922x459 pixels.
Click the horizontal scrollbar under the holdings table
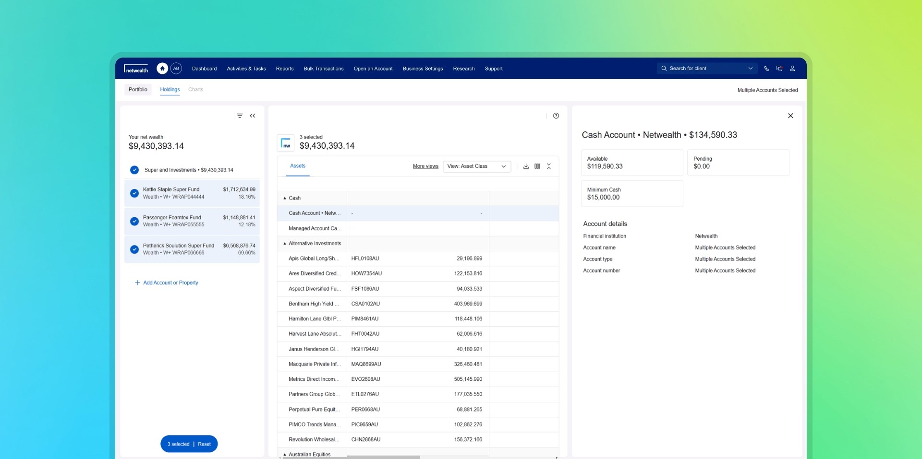point(351,458)
